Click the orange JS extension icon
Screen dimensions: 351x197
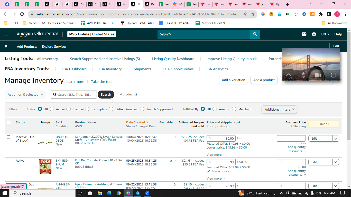(x=312, y=14)
